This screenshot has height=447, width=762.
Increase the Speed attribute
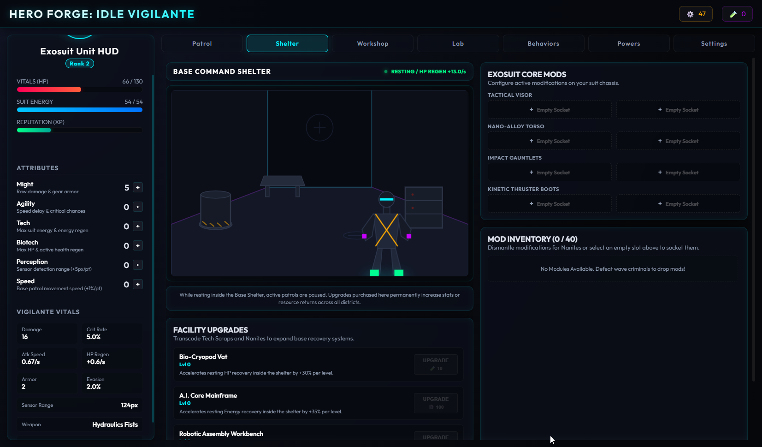point(137,284)
